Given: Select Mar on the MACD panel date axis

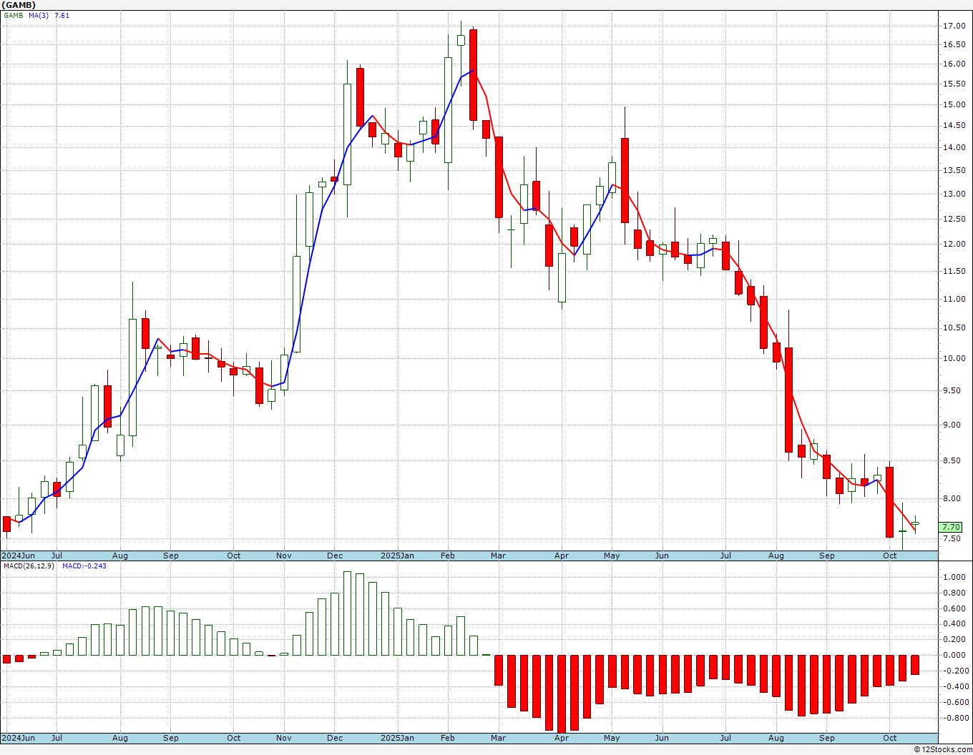Looking at the screenshot, I should click(x=498, y=738).
